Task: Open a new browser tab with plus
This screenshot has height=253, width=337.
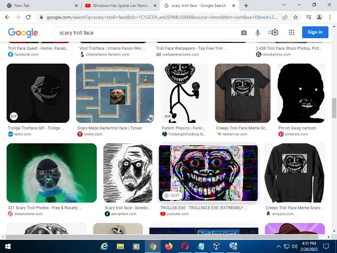Action: point(246,6)
